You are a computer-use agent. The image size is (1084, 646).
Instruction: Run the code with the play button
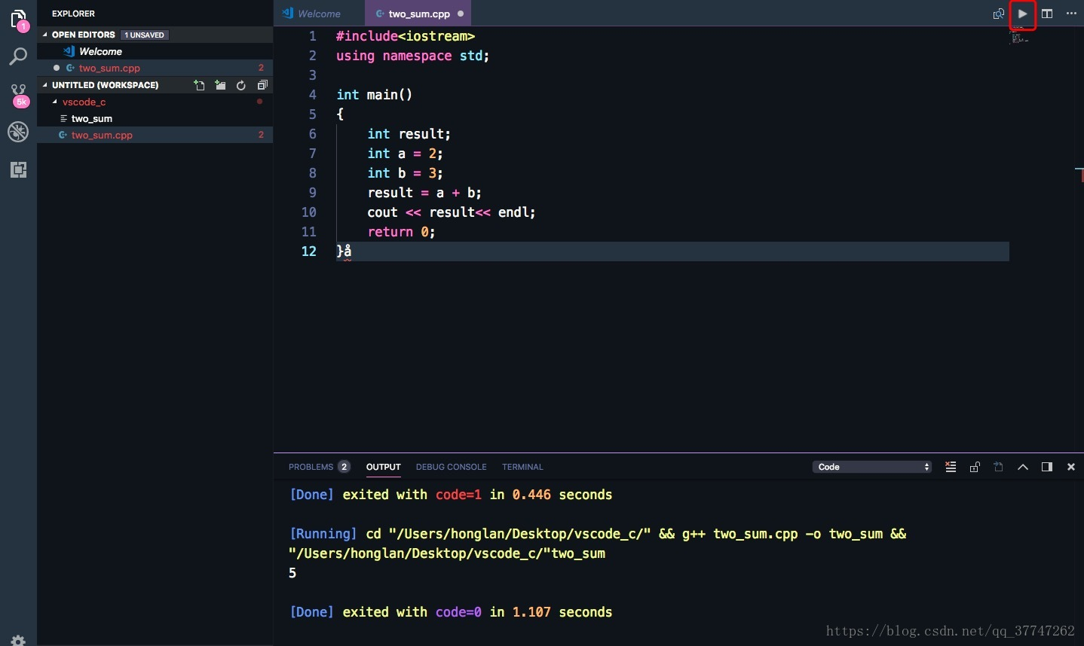pos(1022,14)
